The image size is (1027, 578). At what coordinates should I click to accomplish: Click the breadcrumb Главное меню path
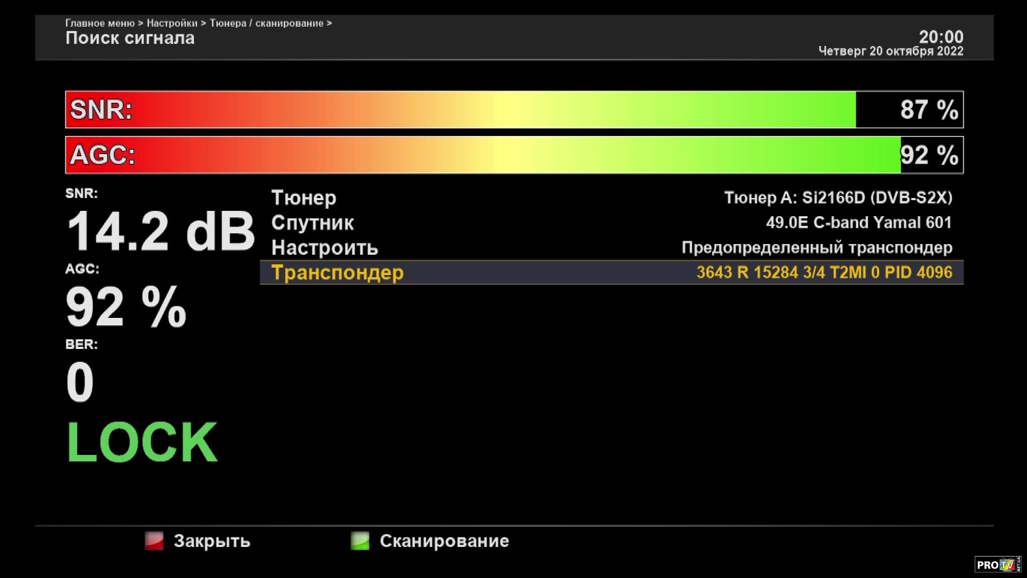coord(100,23)
